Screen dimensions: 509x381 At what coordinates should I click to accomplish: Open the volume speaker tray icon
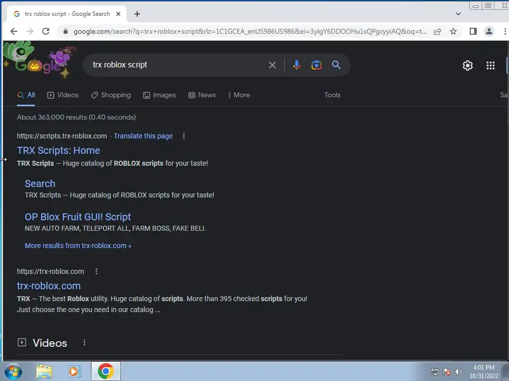(458, 372)
